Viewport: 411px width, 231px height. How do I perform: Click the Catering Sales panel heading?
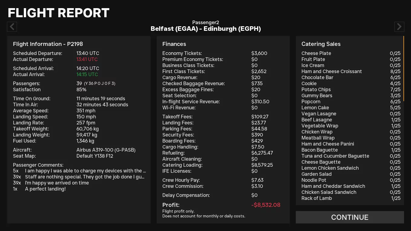tap(321, 44)
